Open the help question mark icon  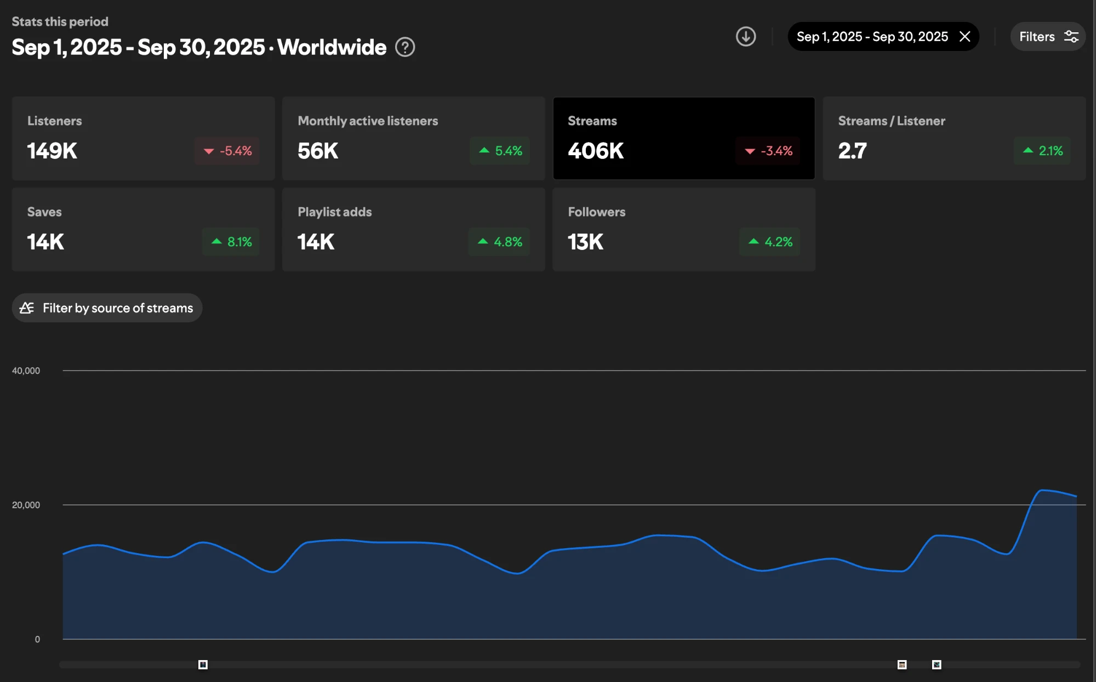click(405, 47)
